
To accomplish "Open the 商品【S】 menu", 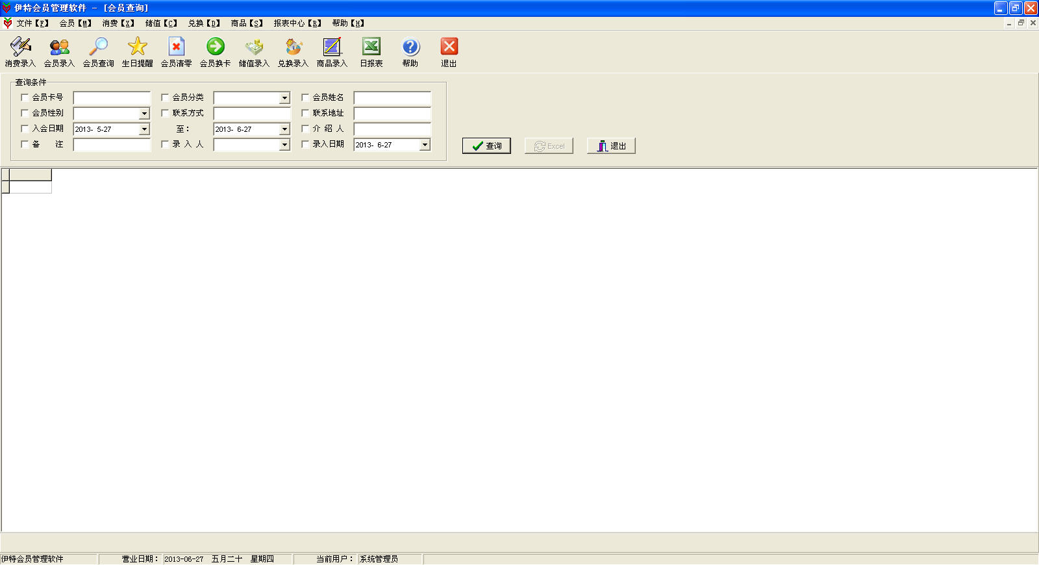I will [247, 23].
